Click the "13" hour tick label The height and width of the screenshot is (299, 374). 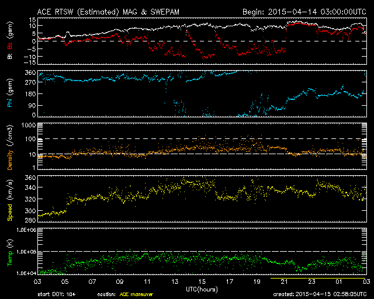(175, 282)
